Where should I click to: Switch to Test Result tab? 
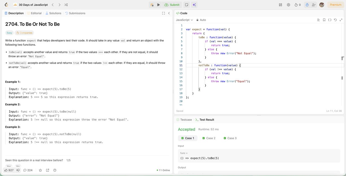[x=205, y=120]
